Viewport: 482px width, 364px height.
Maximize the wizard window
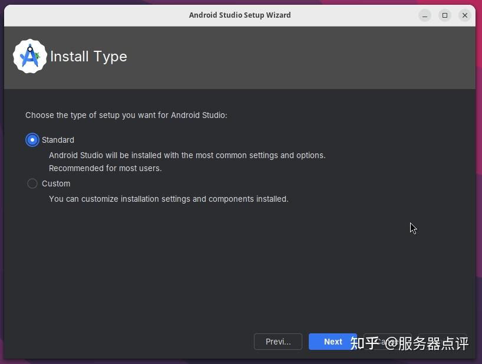tap(445, 15)
